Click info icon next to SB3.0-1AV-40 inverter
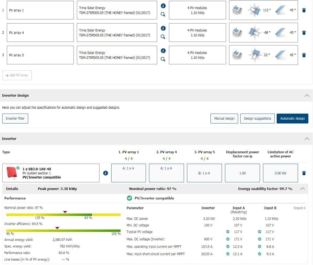This screenshot has width=313, height=265. (106, 173)
